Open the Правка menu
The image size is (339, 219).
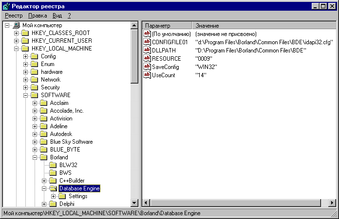[38, 16]
